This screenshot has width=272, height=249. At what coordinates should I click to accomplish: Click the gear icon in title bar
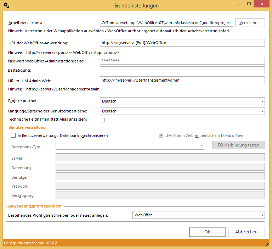(x=6, y=6)
